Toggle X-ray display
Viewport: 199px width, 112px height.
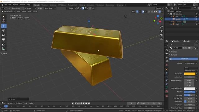tap(149, 12)
